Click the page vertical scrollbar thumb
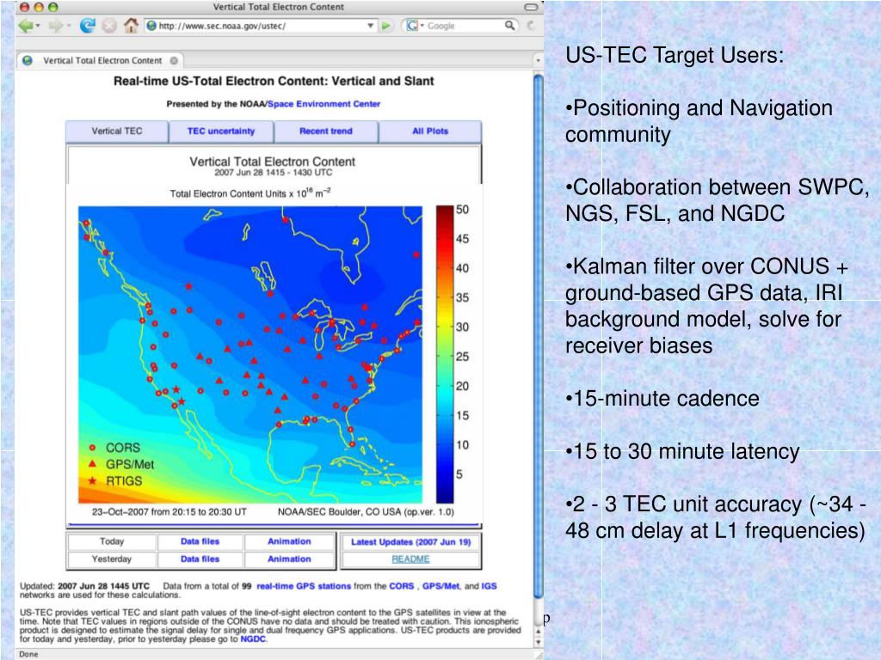 click(x=539, y=337)
